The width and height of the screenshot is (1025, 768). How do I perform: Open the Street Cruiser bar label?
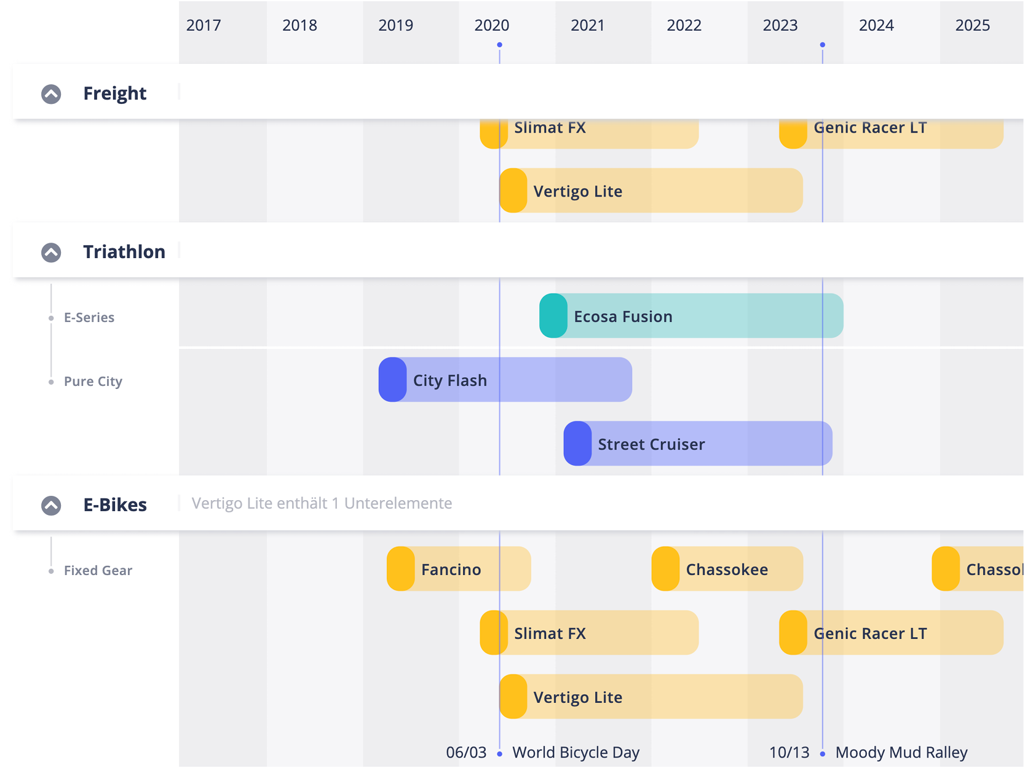click(x=651, y=444)
